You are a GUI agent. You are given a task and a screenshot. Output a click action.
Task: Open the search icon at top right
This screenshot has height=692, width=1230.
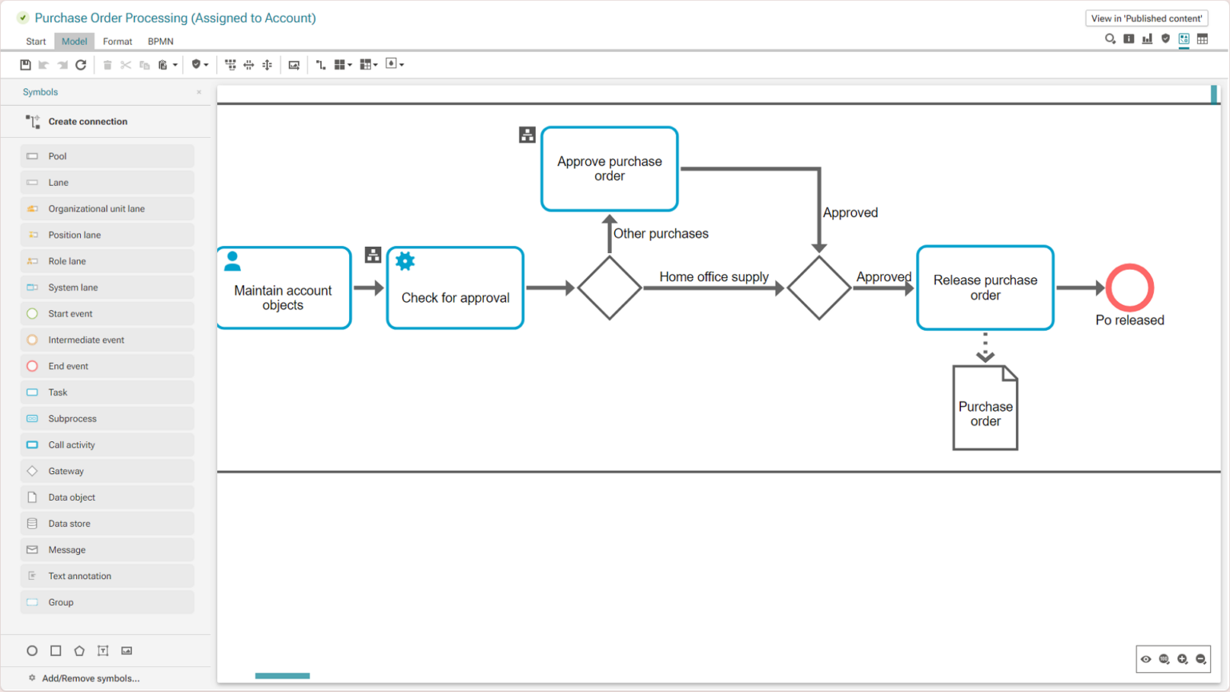click(x=1110, y=38)
